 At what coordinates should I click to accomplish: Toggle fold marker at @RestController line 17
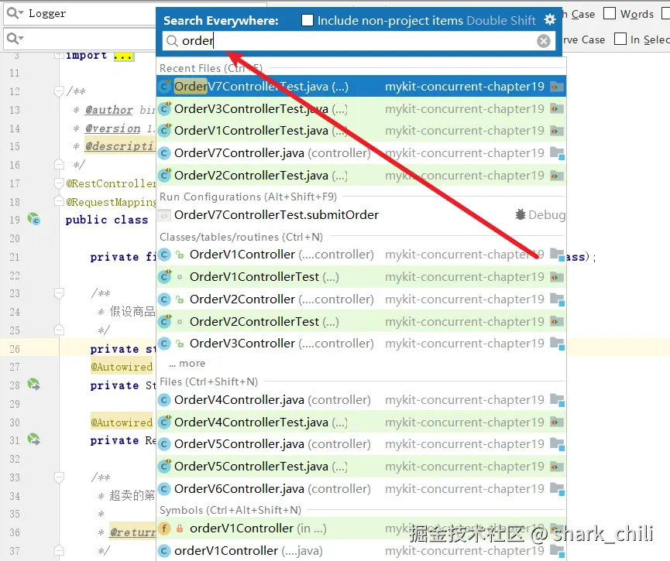coord(59,183)
